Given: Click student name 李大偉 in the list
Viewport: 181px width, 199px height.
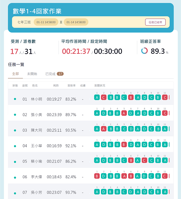Looking at the screenshot, I should tap(37, 177).
